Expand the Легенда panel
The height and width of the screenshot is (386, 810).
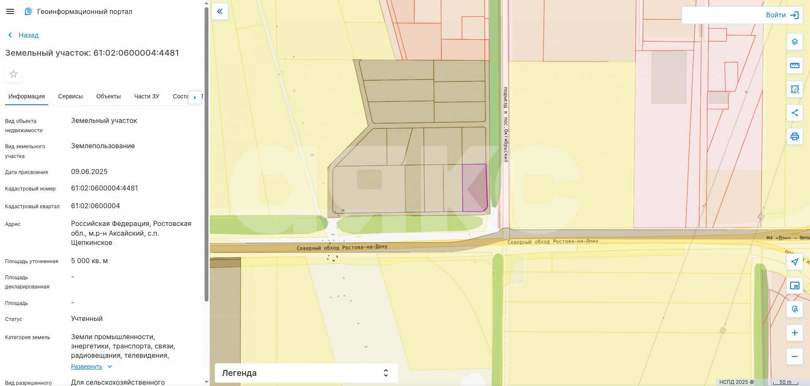pos(306,373)
